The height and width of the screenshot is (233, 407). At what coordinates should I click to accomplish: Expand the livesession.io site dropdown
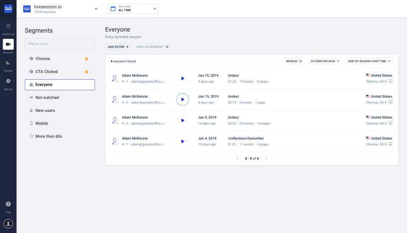pos(96,8)
